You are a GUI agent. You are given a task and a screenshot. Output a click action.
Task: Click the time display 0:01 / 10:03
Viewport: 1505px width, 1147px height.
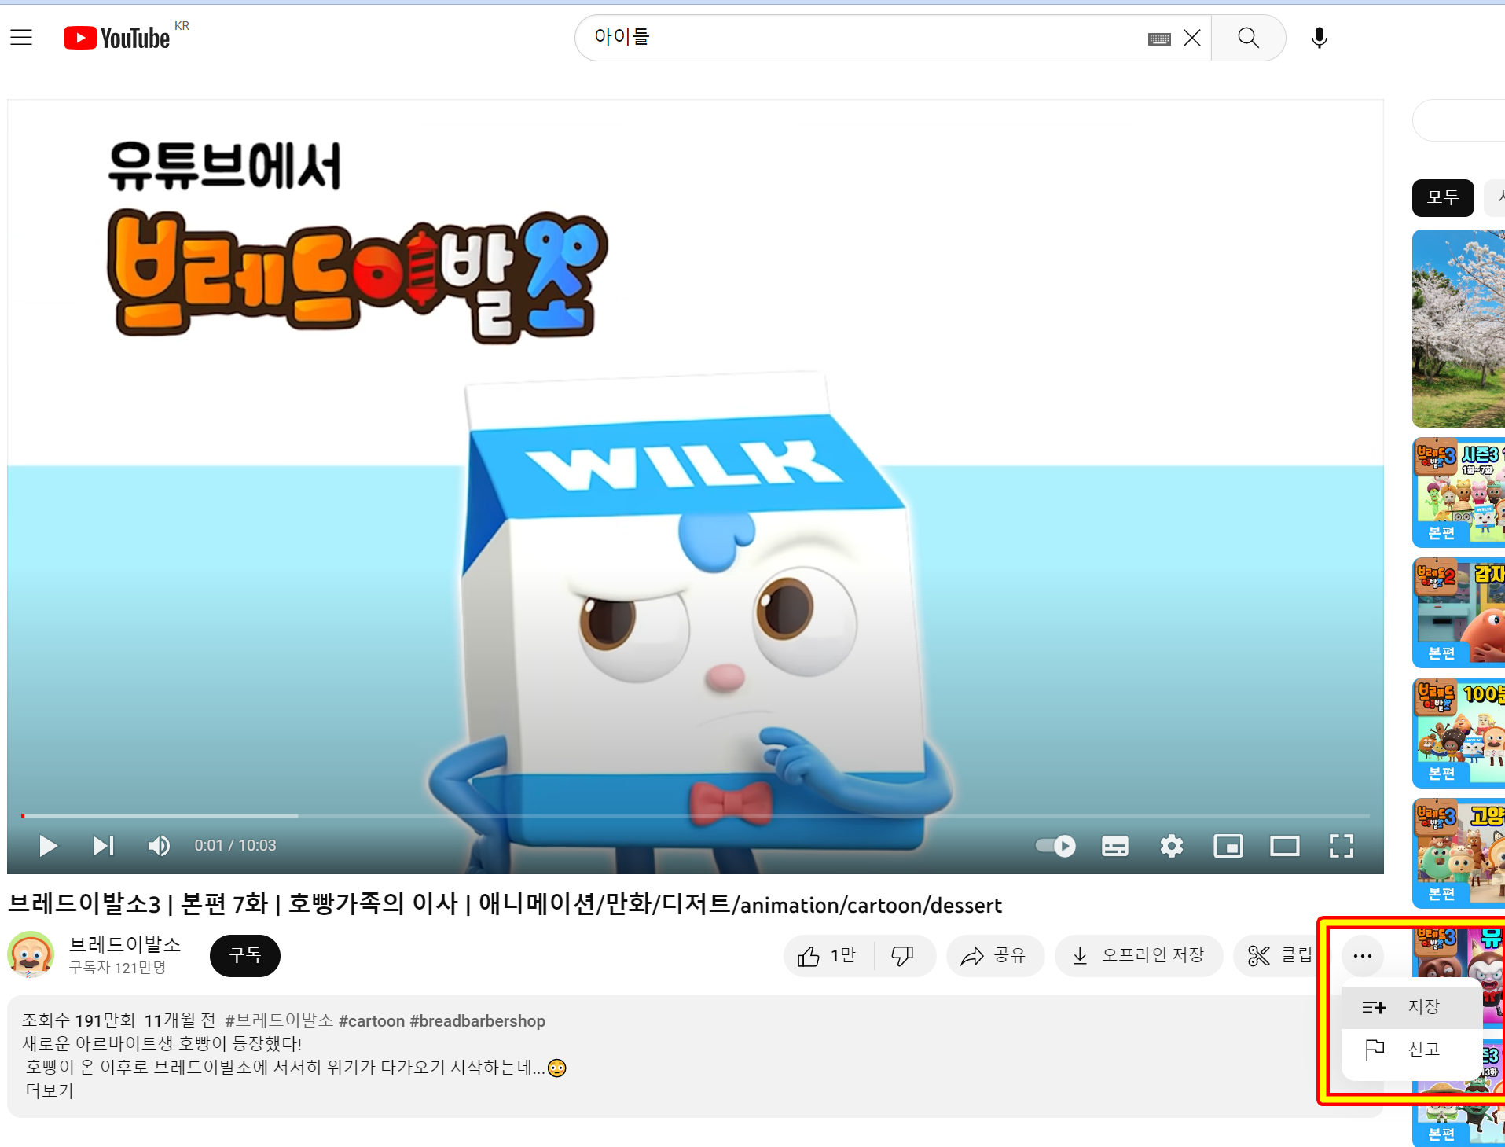[x=235, y=846]
